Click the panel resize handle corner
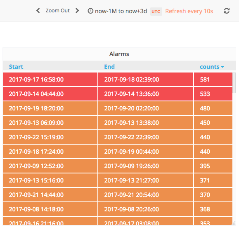 (x=234, y=223)
